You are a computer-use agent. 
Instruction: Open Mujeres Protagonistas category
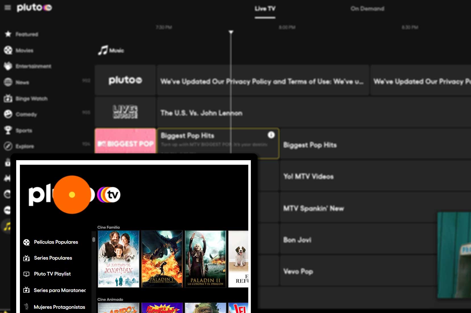(59, 307)
